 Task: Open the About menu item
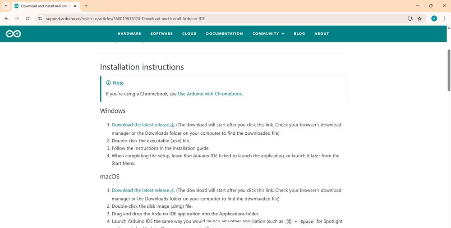point(322,34)
